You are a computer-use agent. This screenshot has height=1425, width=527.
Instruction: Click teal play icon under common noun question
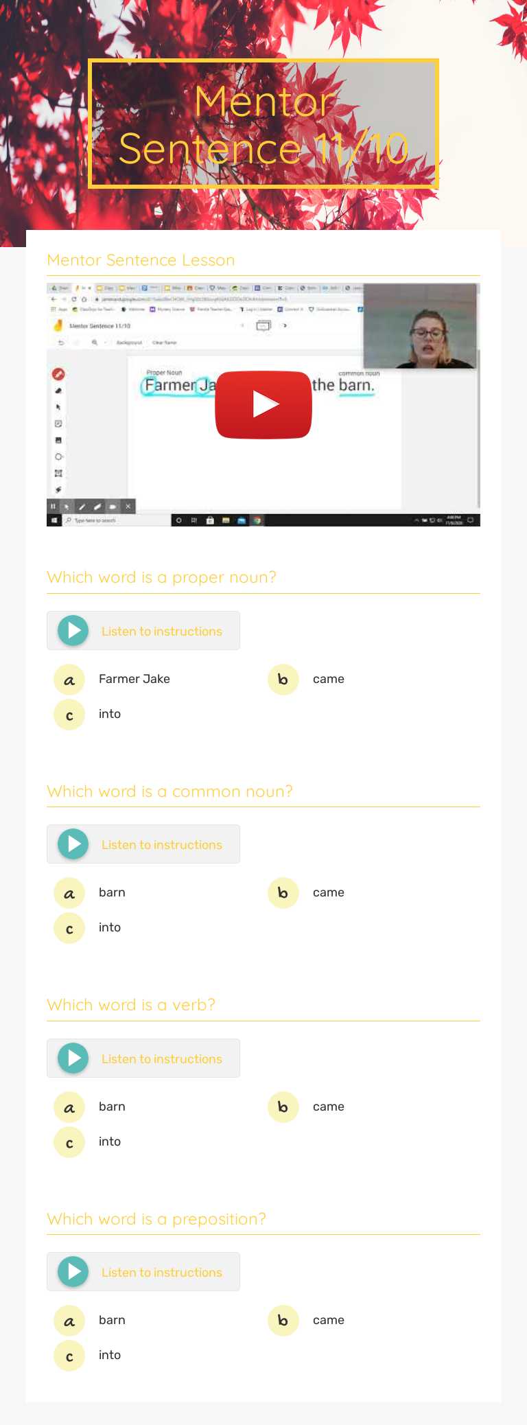[73, 844]
